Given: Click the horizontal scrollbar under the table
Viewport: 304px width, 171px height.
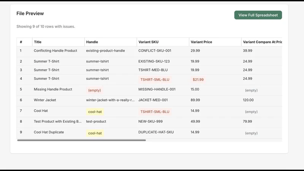Looking at the screenshot, I should tap(81, 140).
